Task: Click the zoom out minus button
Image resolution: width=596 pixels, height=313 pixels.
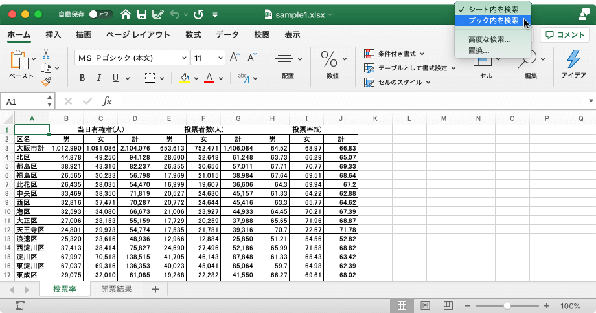Action: tap(468, 305)
